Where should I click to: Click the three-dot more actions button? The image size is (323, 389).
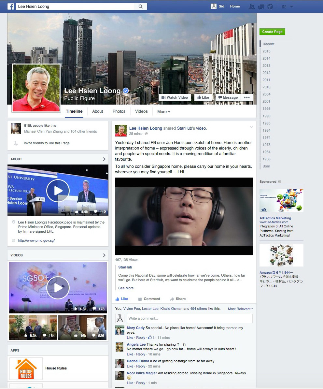coord(247,97)
